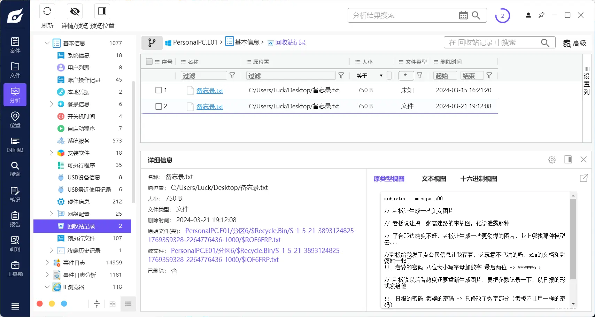Expand the 事件日志 tree node

47,263
